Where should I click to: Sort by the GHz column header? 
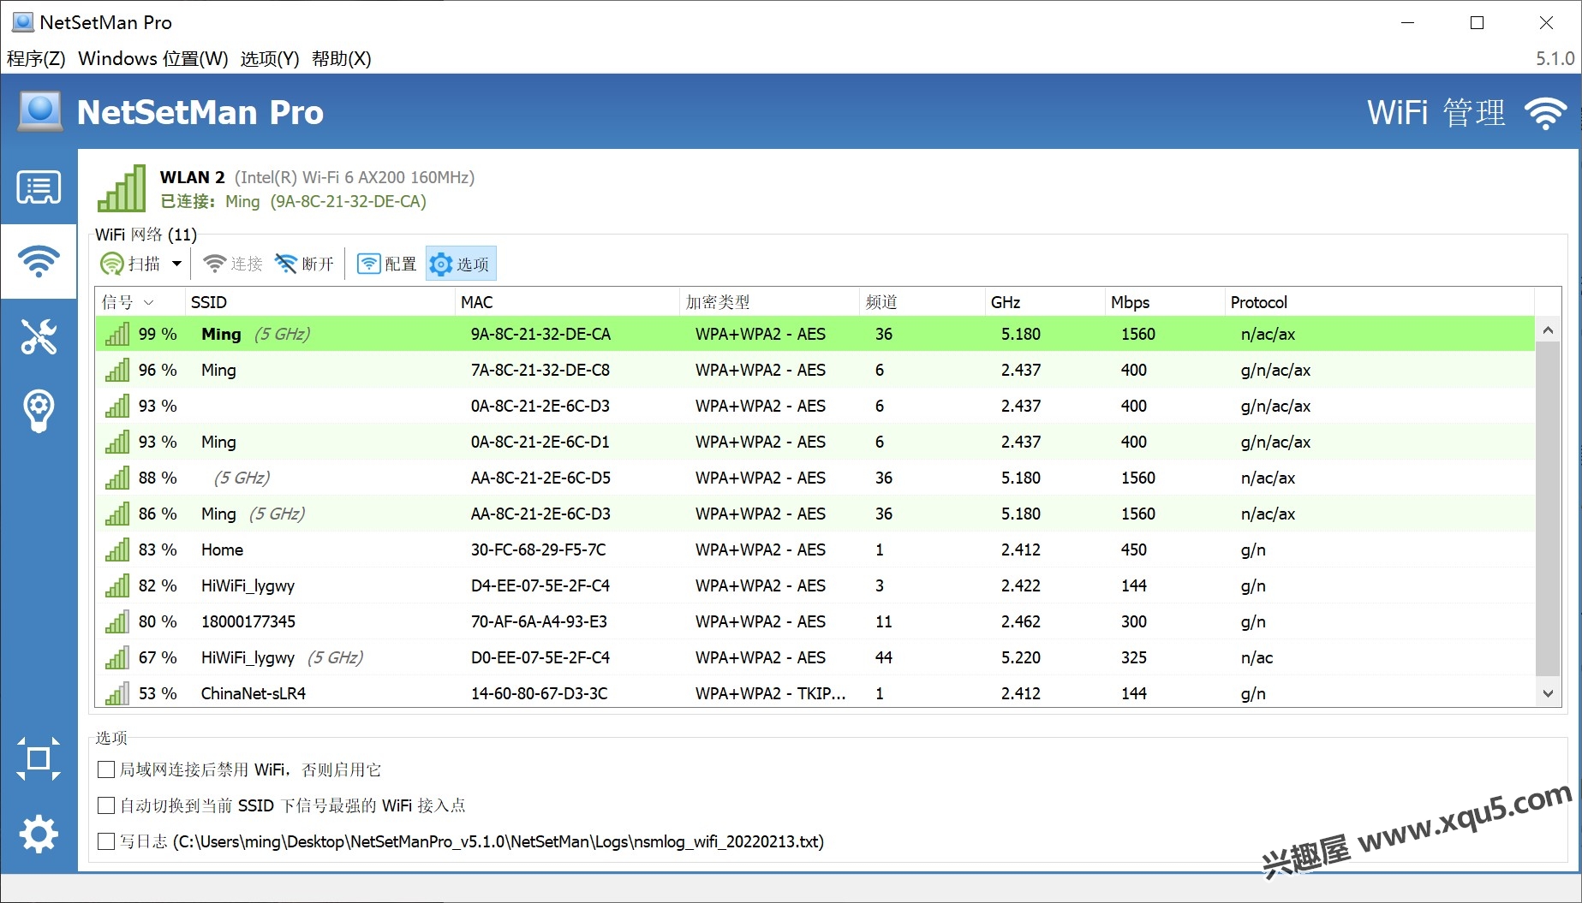(x=1045, y=302)
